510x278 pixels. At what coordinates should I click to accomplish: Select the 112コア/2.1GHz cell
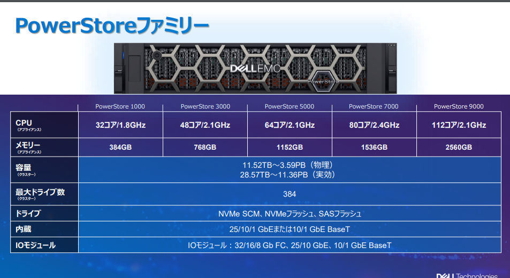459,125
